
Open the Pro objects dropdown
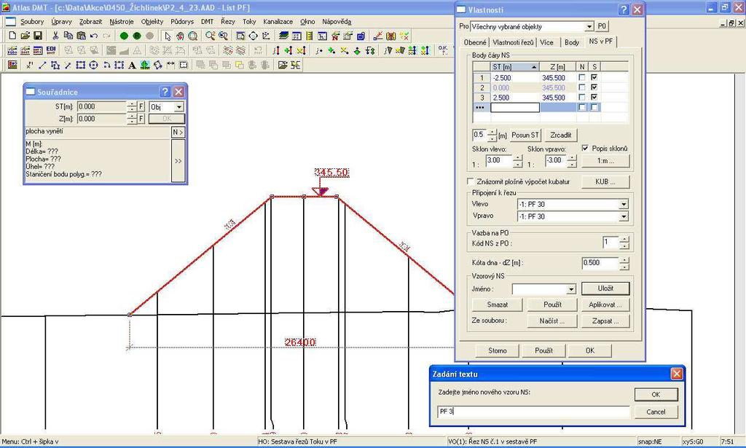coord(589,27)
